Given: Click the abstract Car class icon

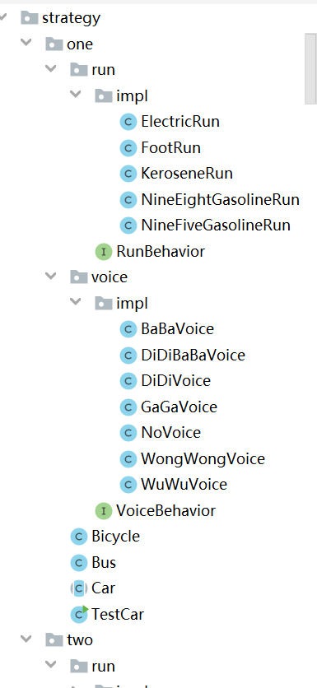Looking at the screenshot, I should tap(79, 588).
